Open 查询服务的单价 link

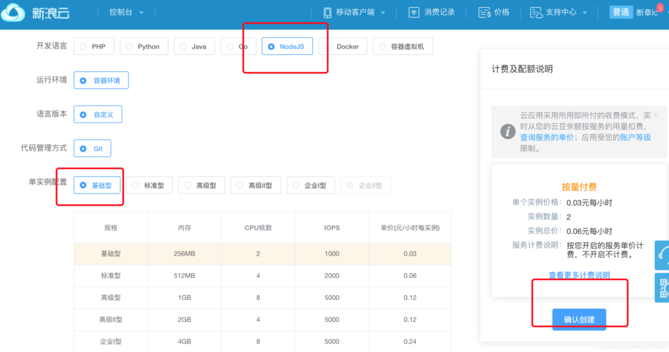pyautogui.click(x=546, y=137)
